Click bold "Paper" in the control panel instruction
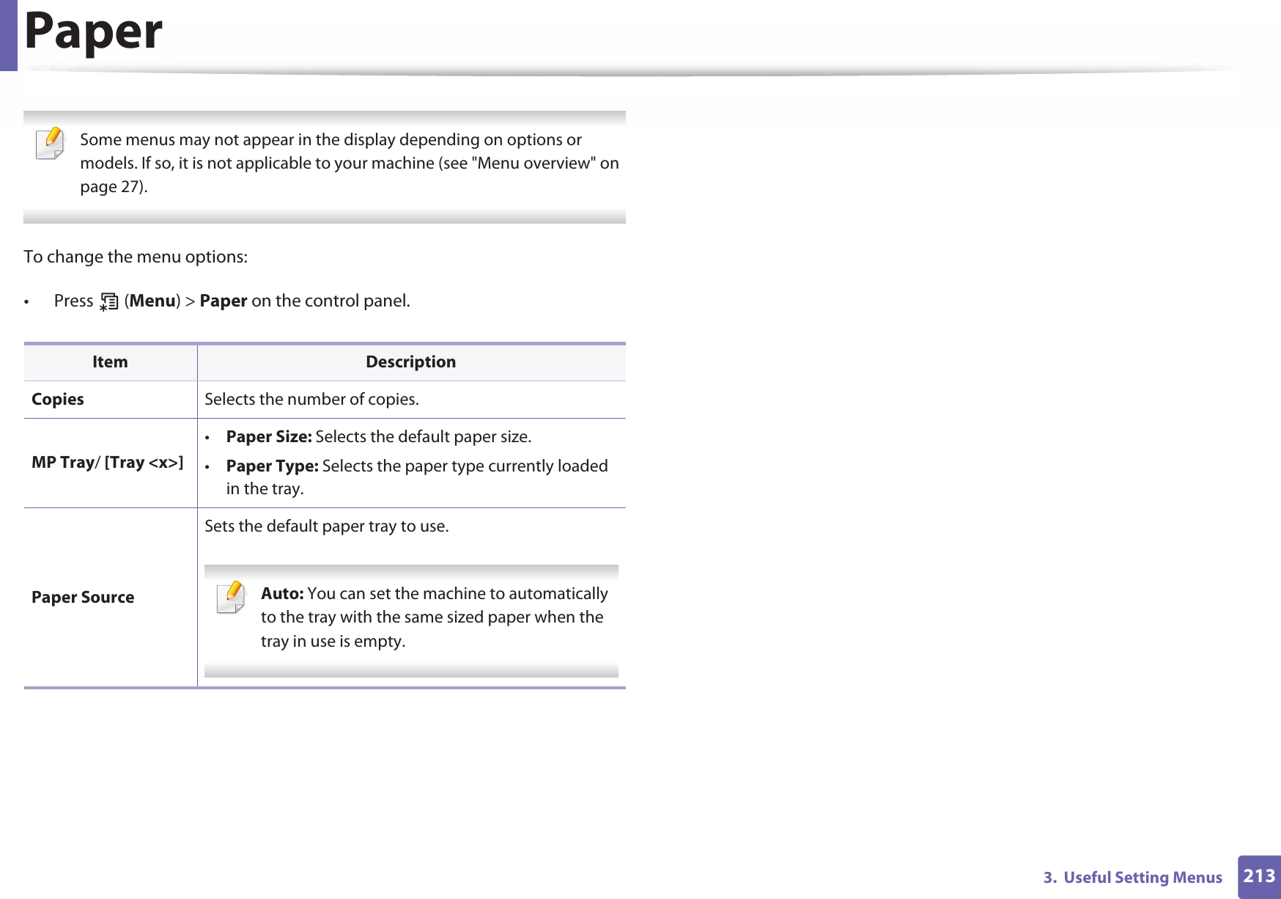Image resolution: width=1281 pixels, height=899 pixels. [x=224, y=301]
